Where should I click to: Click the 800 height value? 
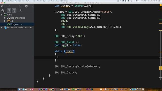tap(63, 24)
